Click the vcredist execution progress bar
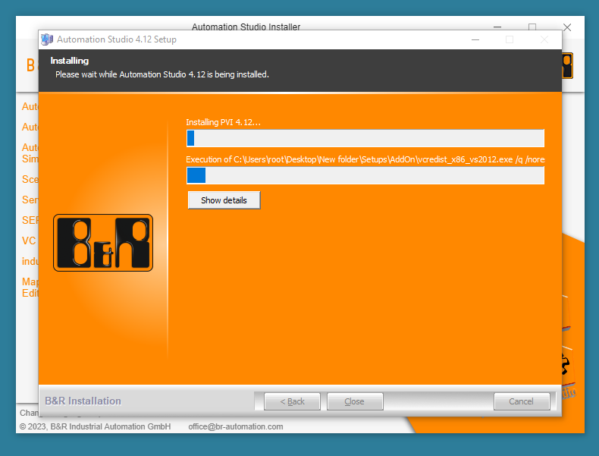The width and height of the screenshot is (599, 456). click(x=365, y=175)
